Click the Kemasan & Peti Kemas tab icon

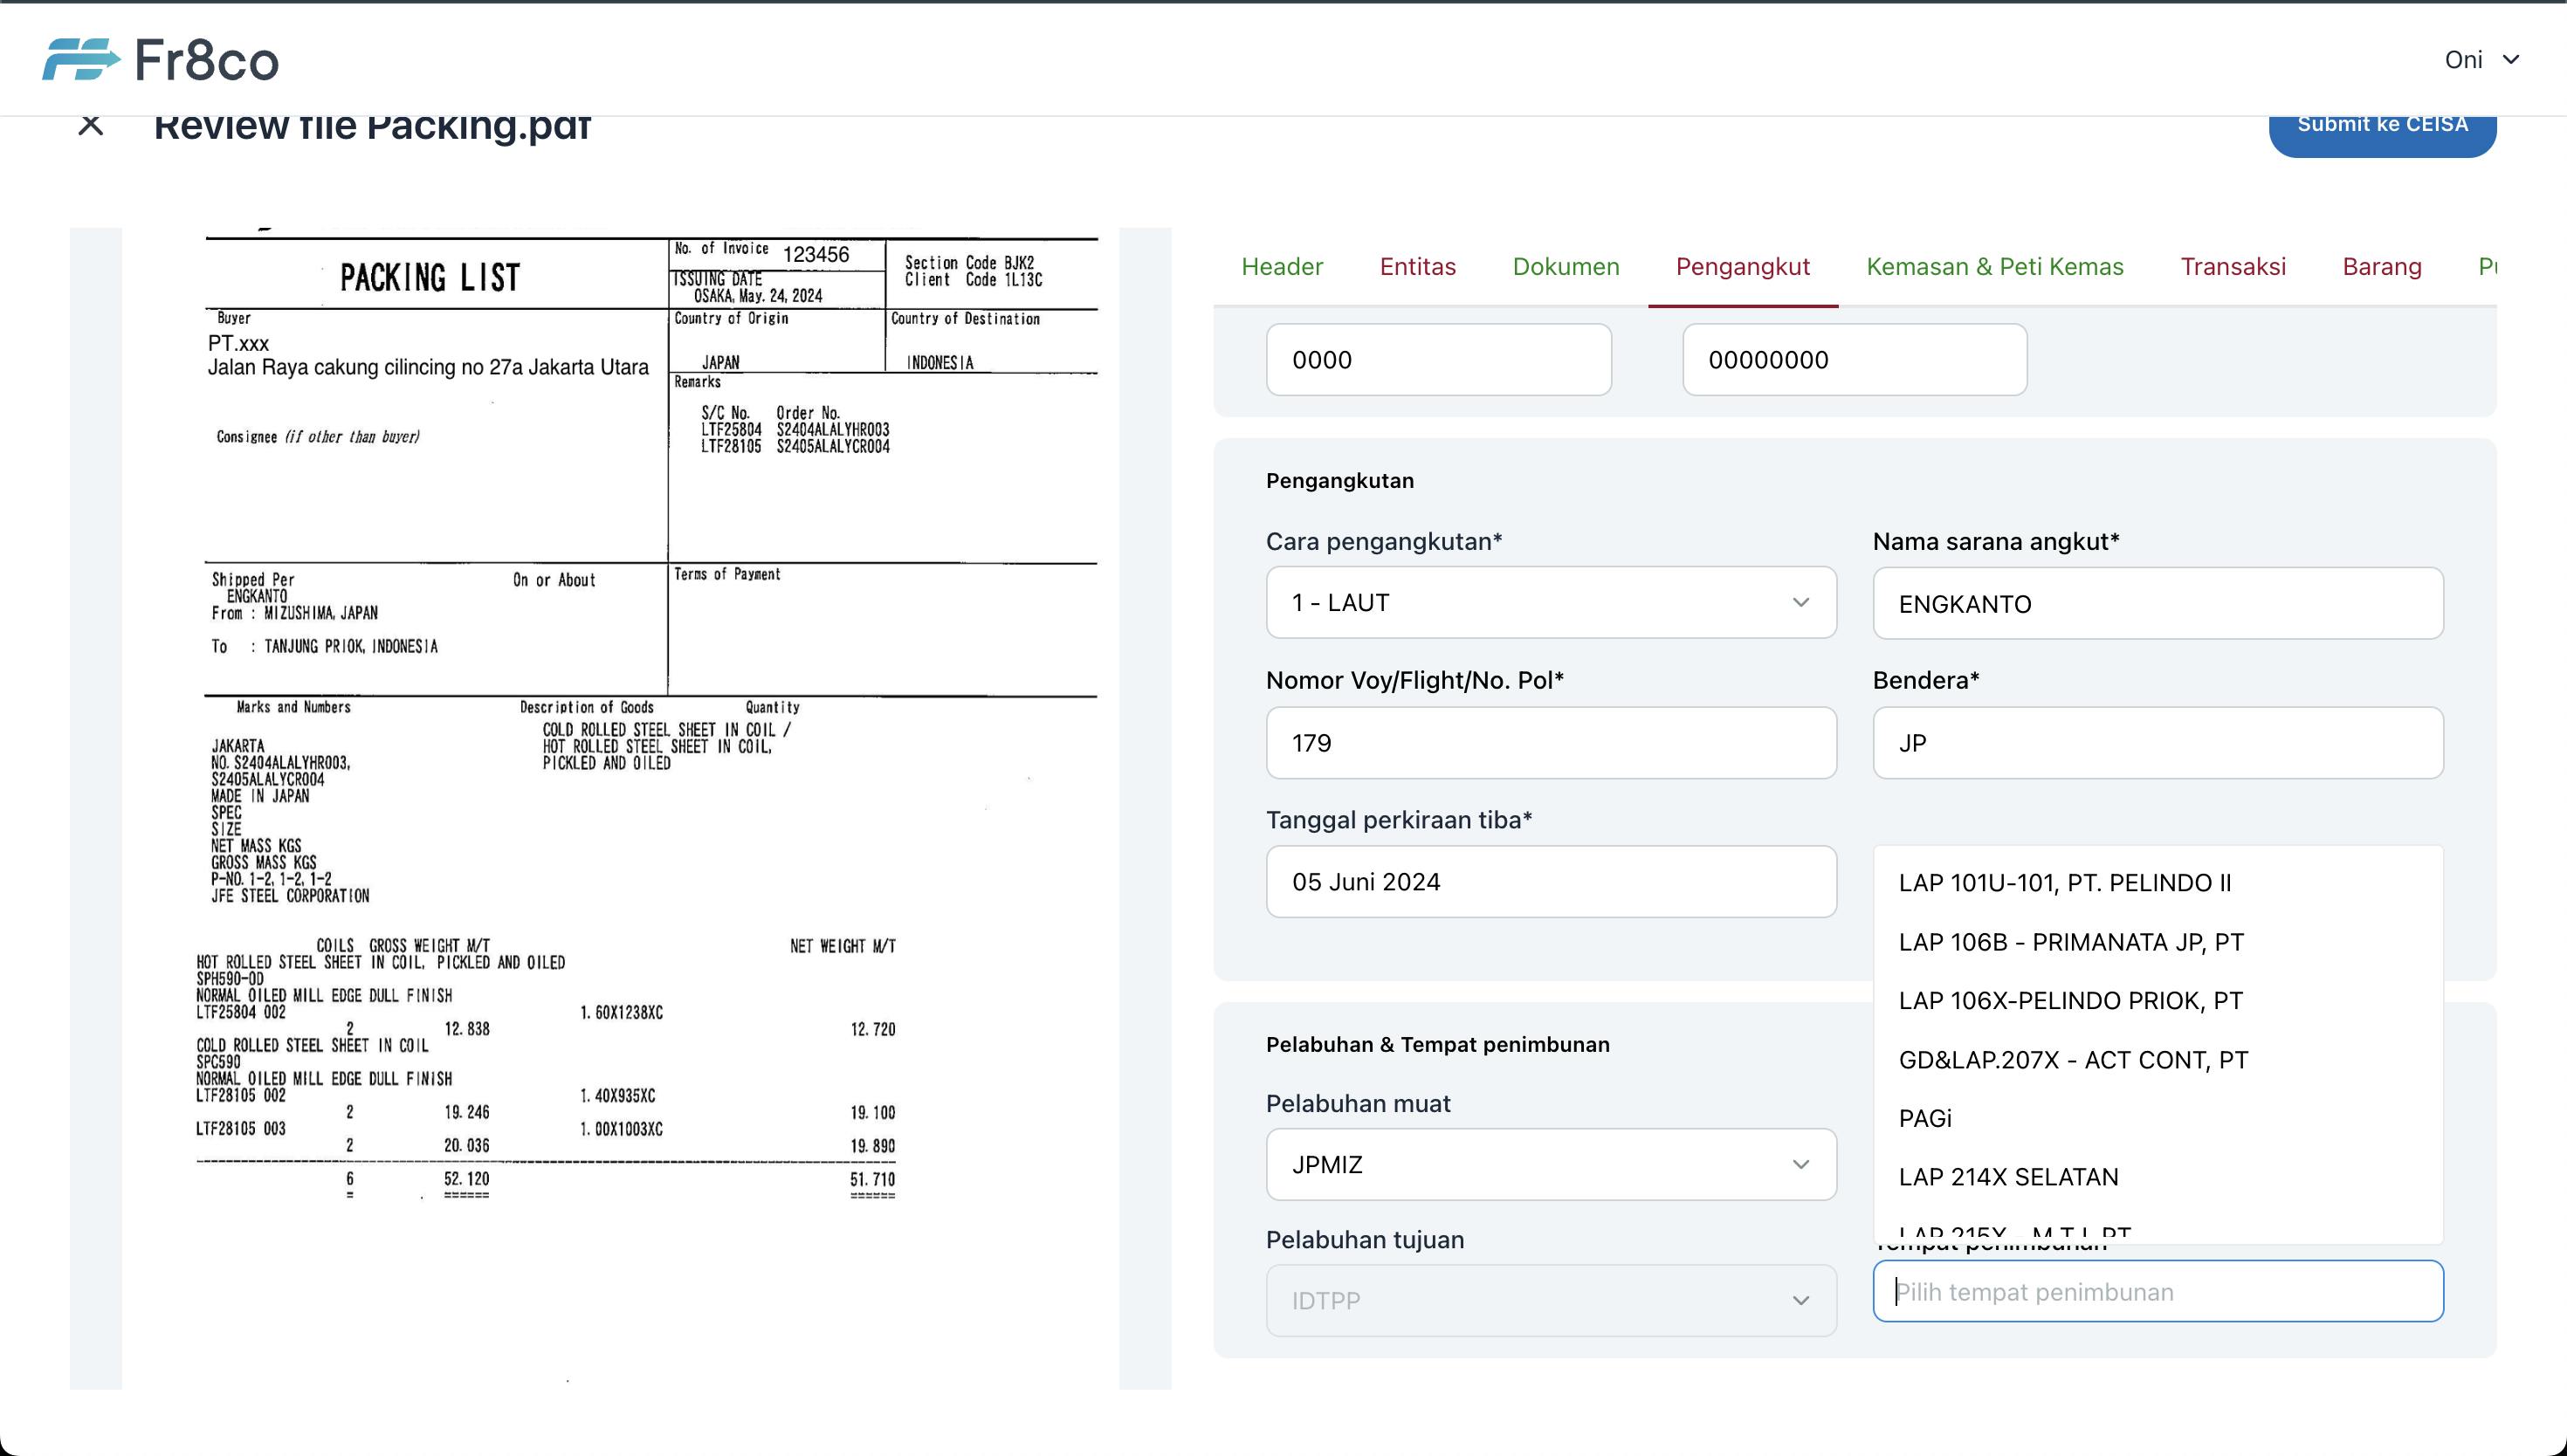click(1992, 266)
